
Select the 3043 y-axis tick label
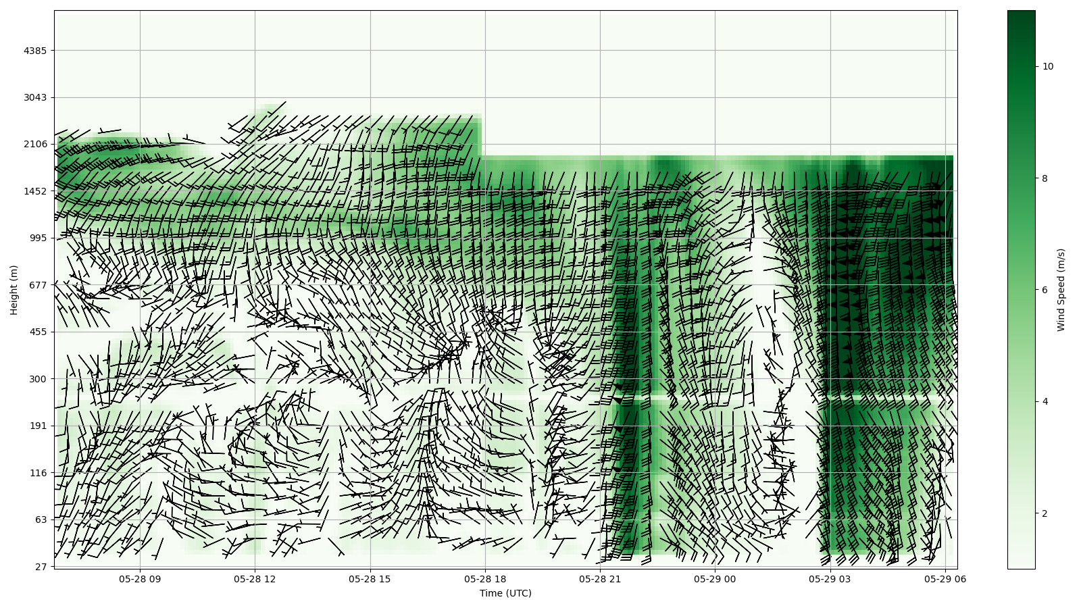coord(35,97)
